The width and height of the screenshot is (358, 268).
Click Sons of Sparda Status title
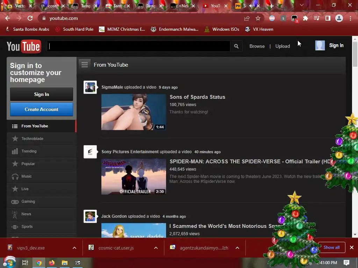tap(197, 97)
